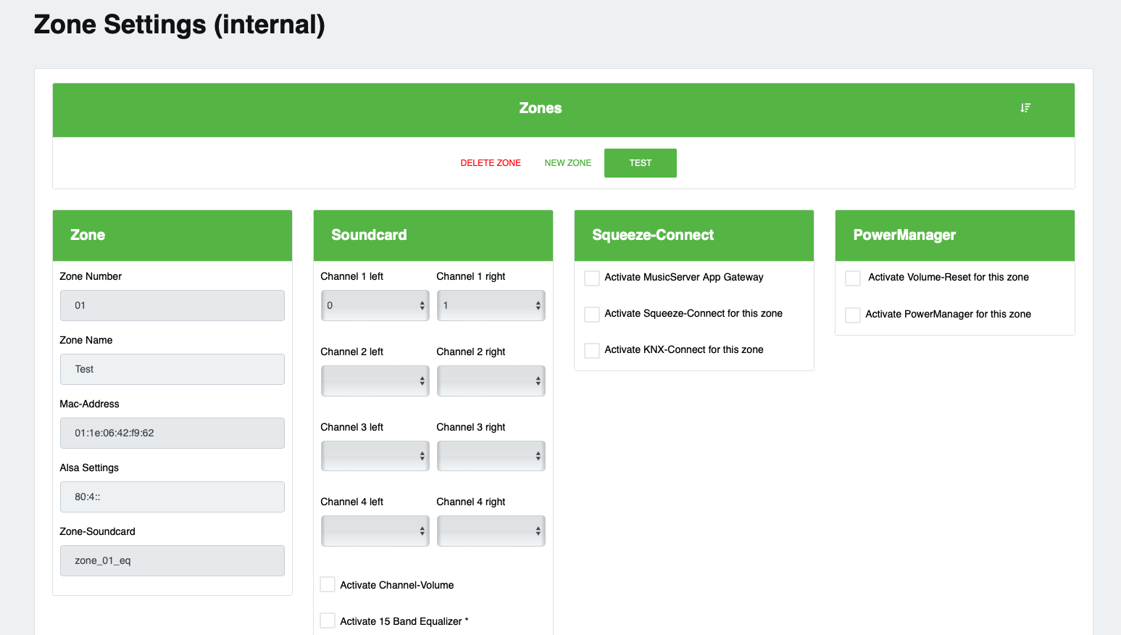Create a new zone with New Zone

pyautogui.click(x=567, y=163)
